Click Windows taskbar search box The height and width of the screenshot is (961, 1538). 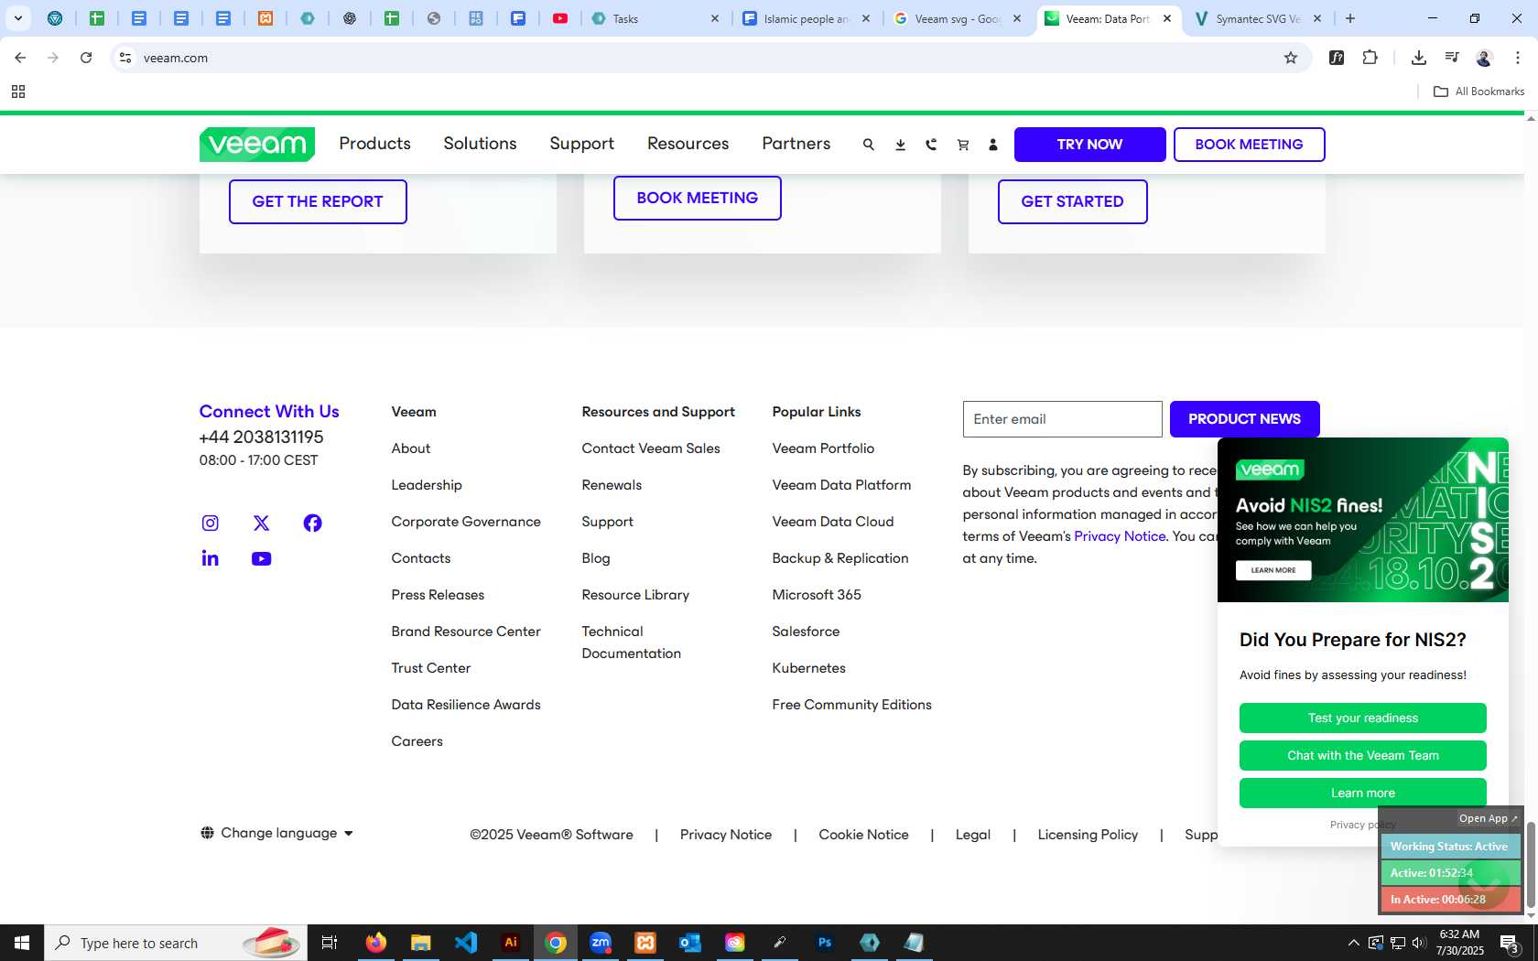click(176, 943)
